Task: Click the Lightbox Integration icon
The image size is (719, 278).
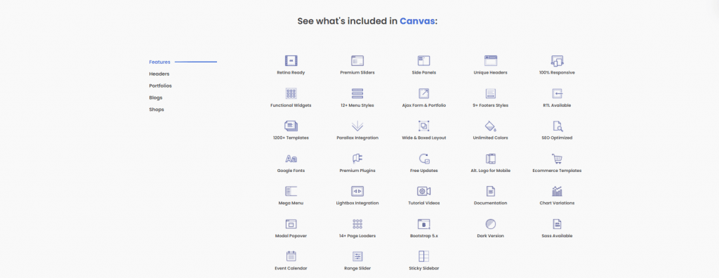Action: click(x=357, y=191)
